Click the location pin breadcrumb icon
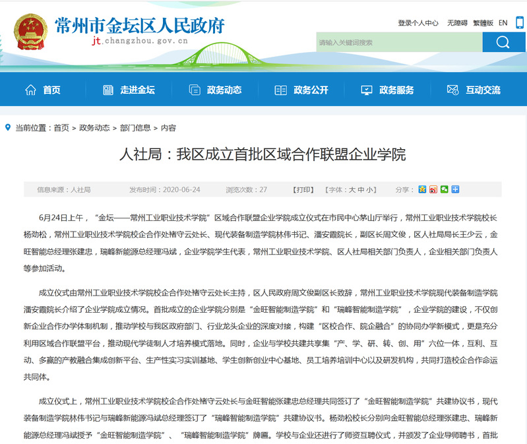This screenshot has width=527, height=444. pyautogui.click(x=8, y=127)
